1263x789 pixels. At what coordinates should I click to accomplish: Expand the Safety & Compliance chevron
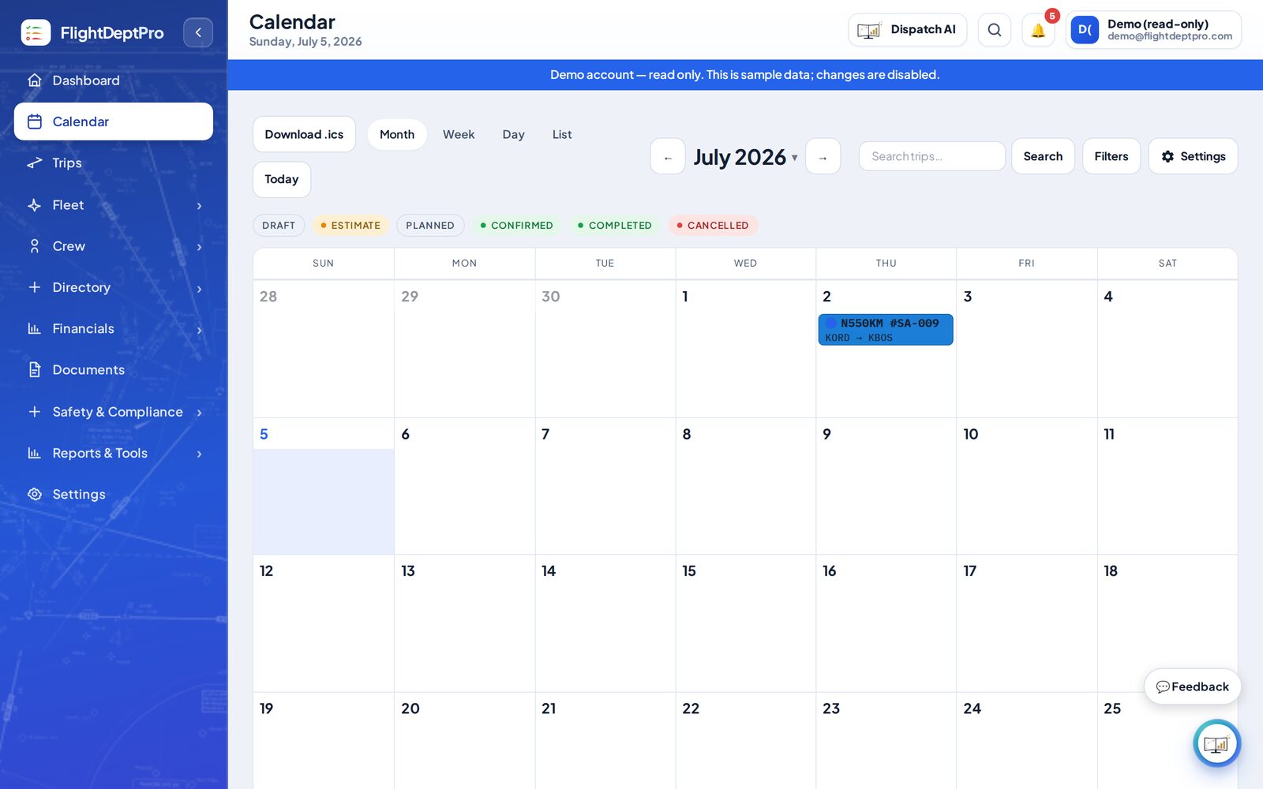pyautogui.click(x=199, y=413)
